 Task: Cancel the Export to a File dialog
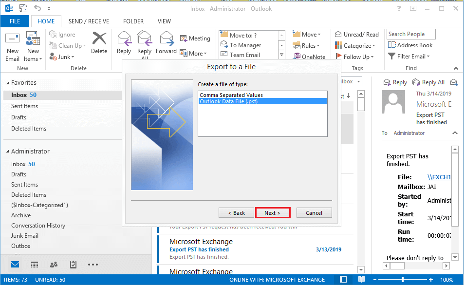point(314,213)
